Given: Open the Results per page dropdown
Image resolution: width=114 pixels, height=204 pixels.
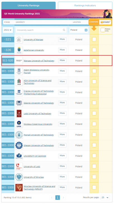Looking at the screenshot, I should [x=105, y=198].
